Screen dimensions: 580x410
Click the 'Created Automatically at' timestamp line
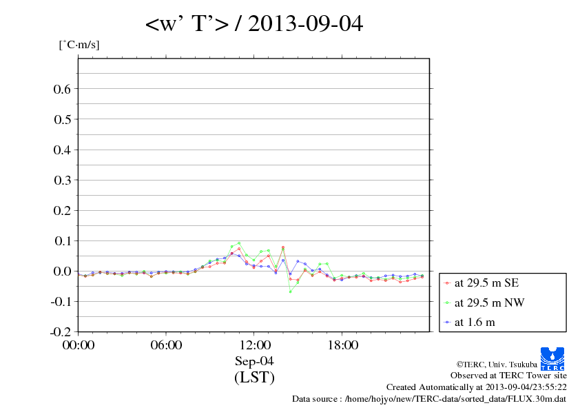click(x=477, y=387)
